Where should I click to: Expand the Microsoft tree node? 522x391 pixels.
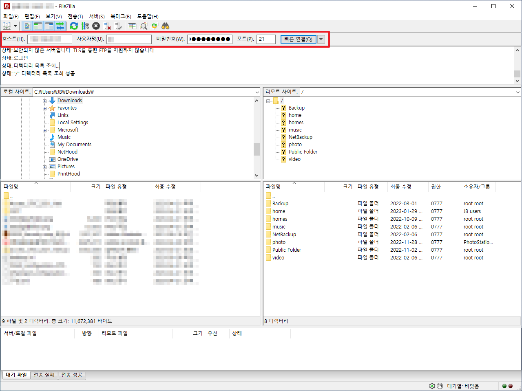[x=45, y=130]
